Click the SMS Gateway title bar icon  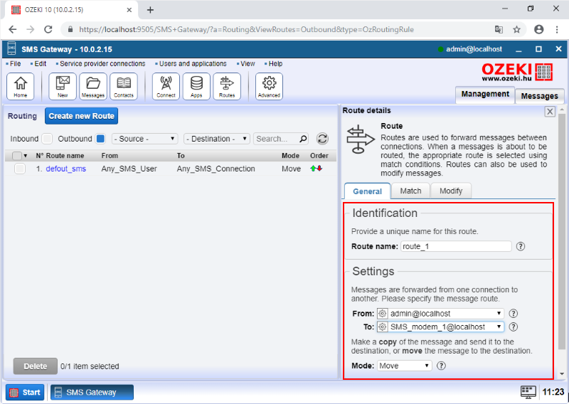click(11, 48)
